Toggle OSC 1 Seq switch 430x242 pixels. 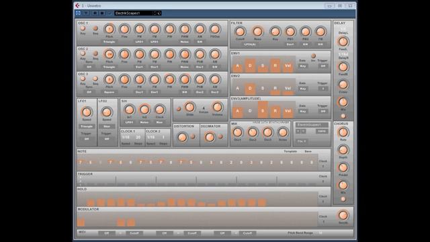[95, 28]
